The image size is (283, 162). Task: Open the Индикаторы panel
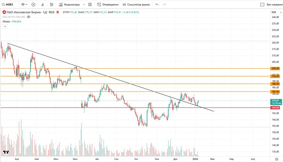69,5
